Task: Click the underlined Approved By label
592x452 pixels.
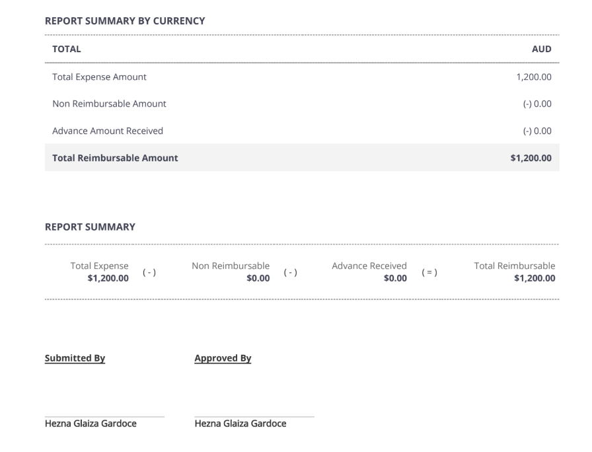Action: 223,358
